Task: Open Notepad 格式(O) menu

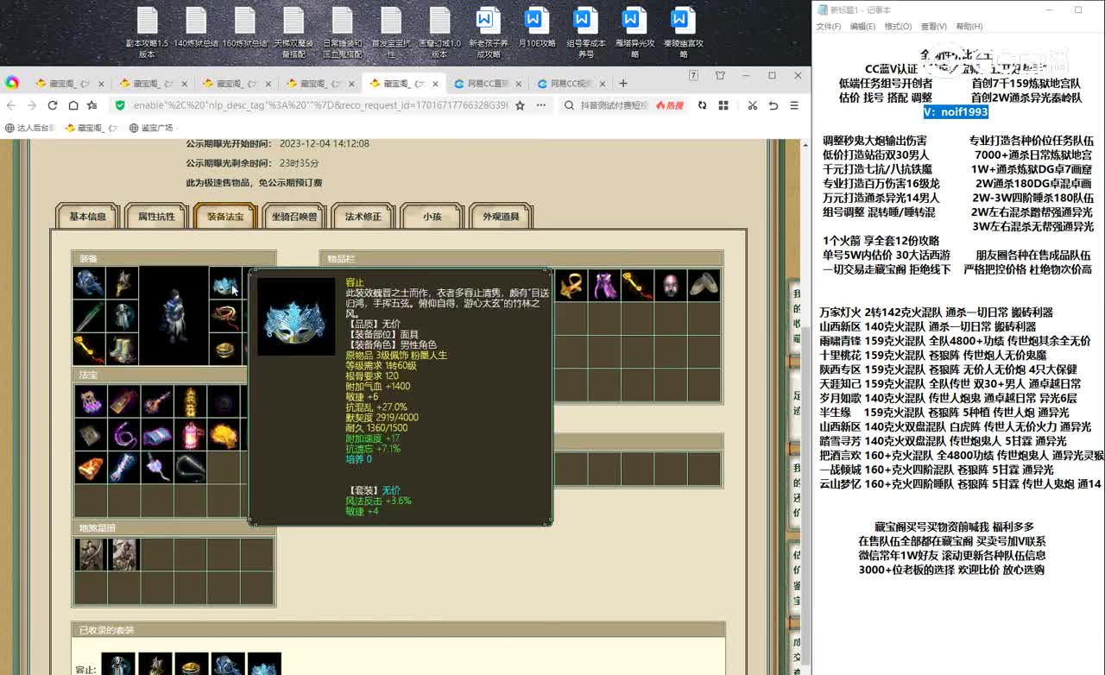Action: click(x=898, y=27)
